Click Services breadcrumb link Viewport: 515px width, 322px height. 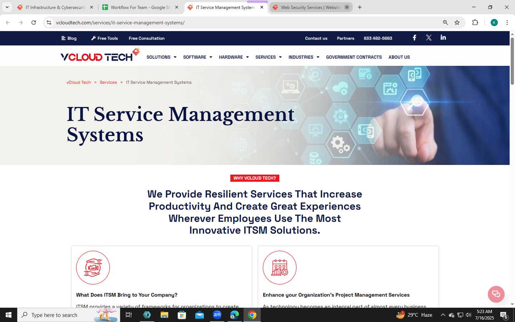coord(108,82)
